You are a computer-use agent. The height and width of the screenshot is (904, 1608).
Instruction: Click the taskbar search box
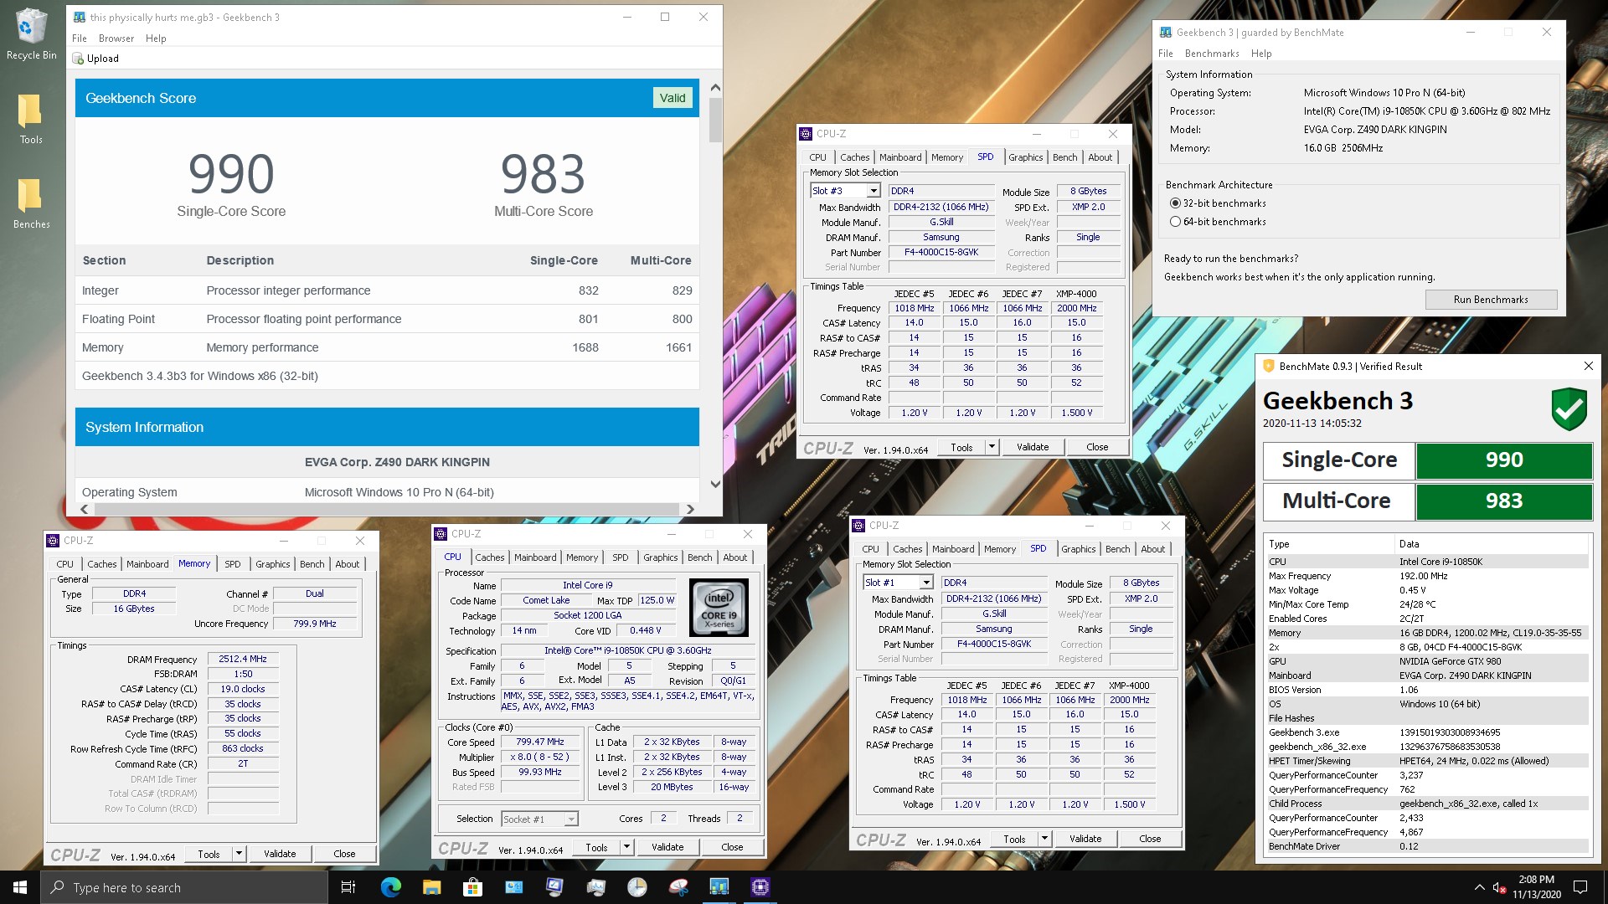click(x=184, y=887)
